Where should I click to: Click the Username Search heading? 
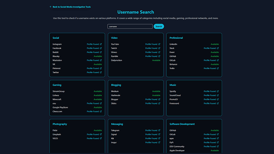tap(136, 12)
